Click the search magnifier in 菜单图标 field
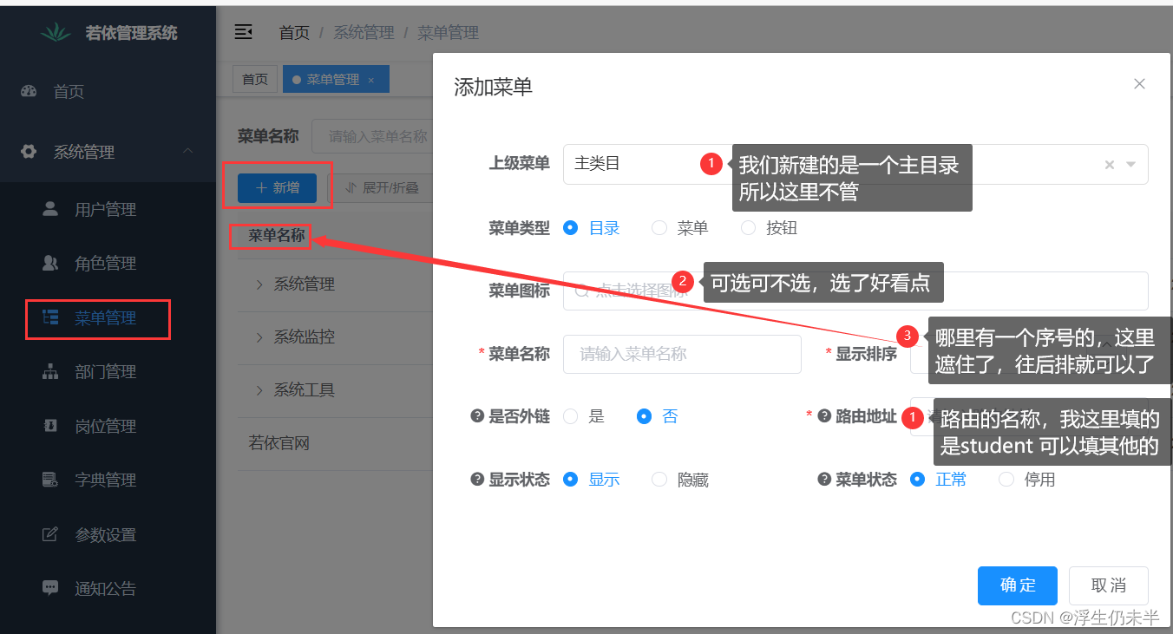Image resolution: width=1173 pixels, height=634 pixels. click(583, 291)
